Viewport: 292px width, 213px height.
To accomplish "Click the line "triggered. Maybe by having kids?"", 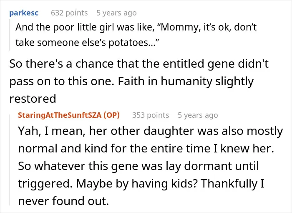I will pyautogui.click(x=141, y=183).
